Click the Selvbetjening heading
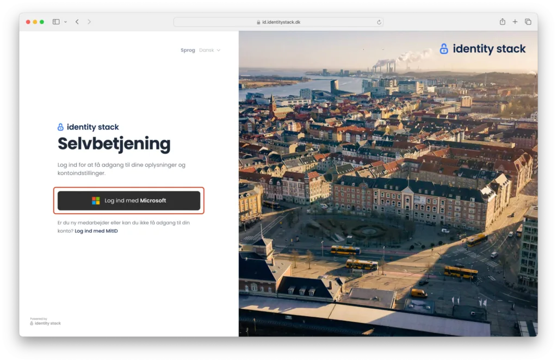 pyautogui.click(x=114, y=143)
